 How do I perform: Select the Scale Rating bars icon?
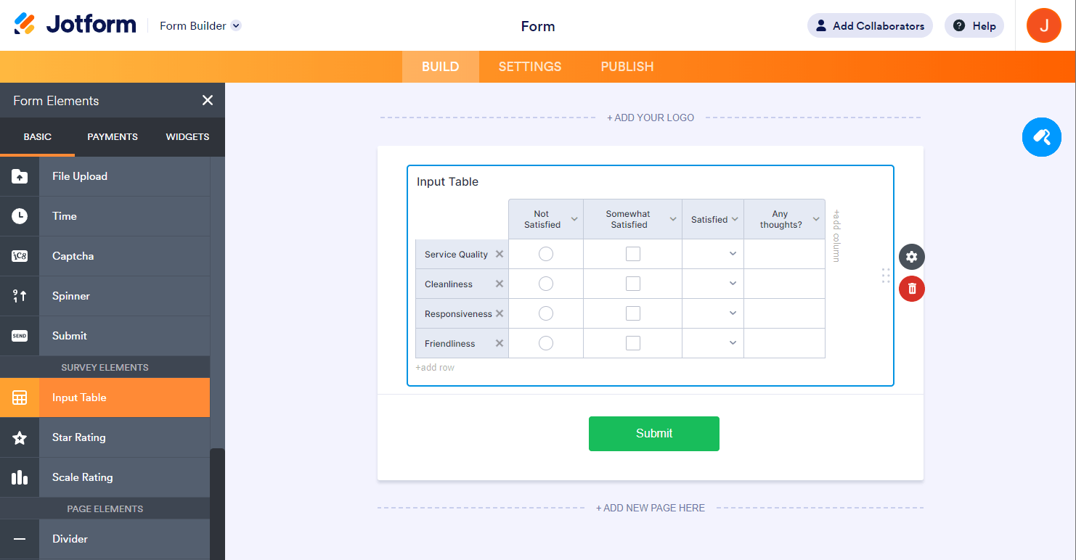(20, 477)
